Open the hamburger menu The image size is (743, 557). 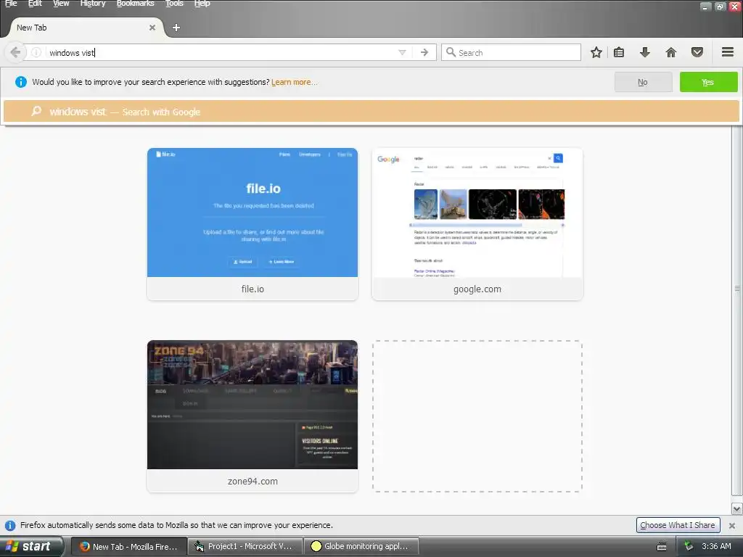(x=728, y=52)
